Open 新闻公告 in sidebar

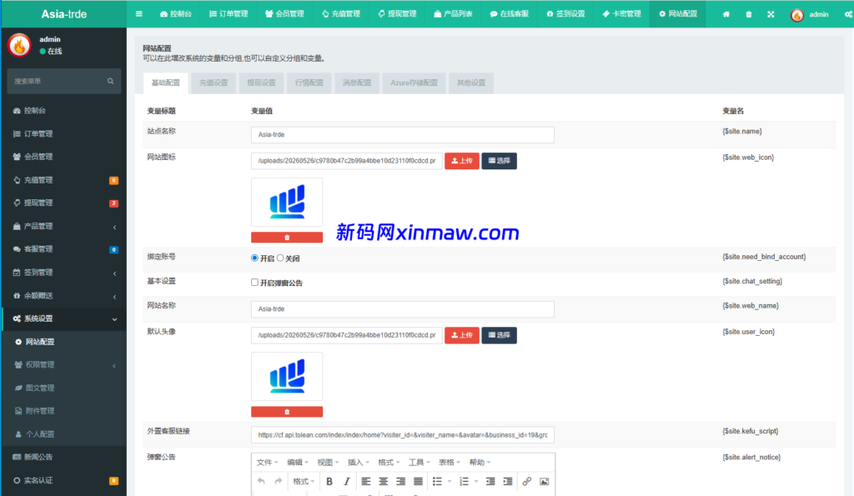64,457
